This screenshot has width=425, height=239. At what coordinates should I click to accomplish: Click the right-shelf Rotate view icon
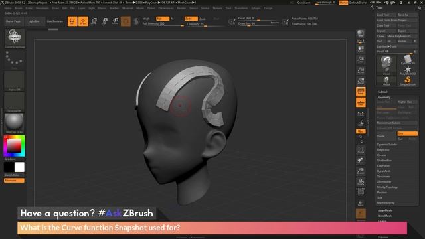361,182
